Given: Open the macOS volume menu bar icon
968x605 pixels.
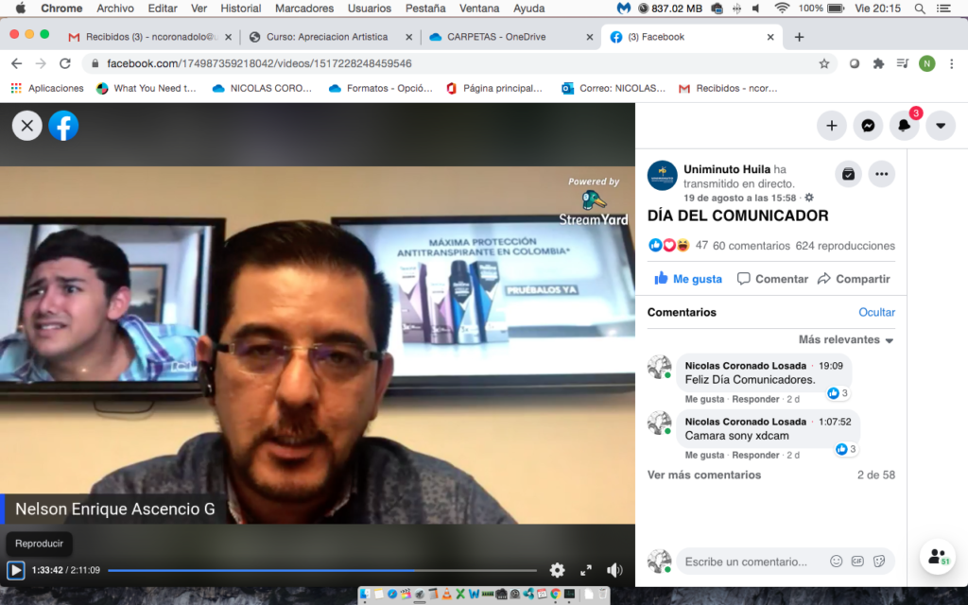Looking at the screenshot, I should point(756,9).
